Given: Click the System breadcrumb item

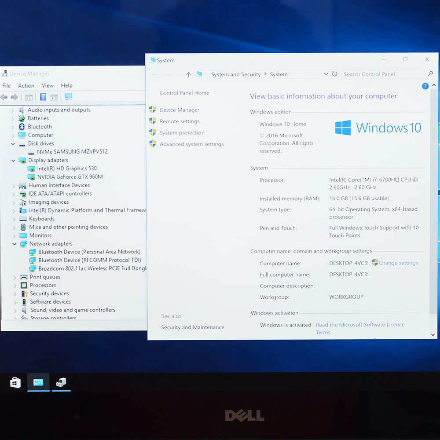Looking at the screenshot, I should [279, 74].
